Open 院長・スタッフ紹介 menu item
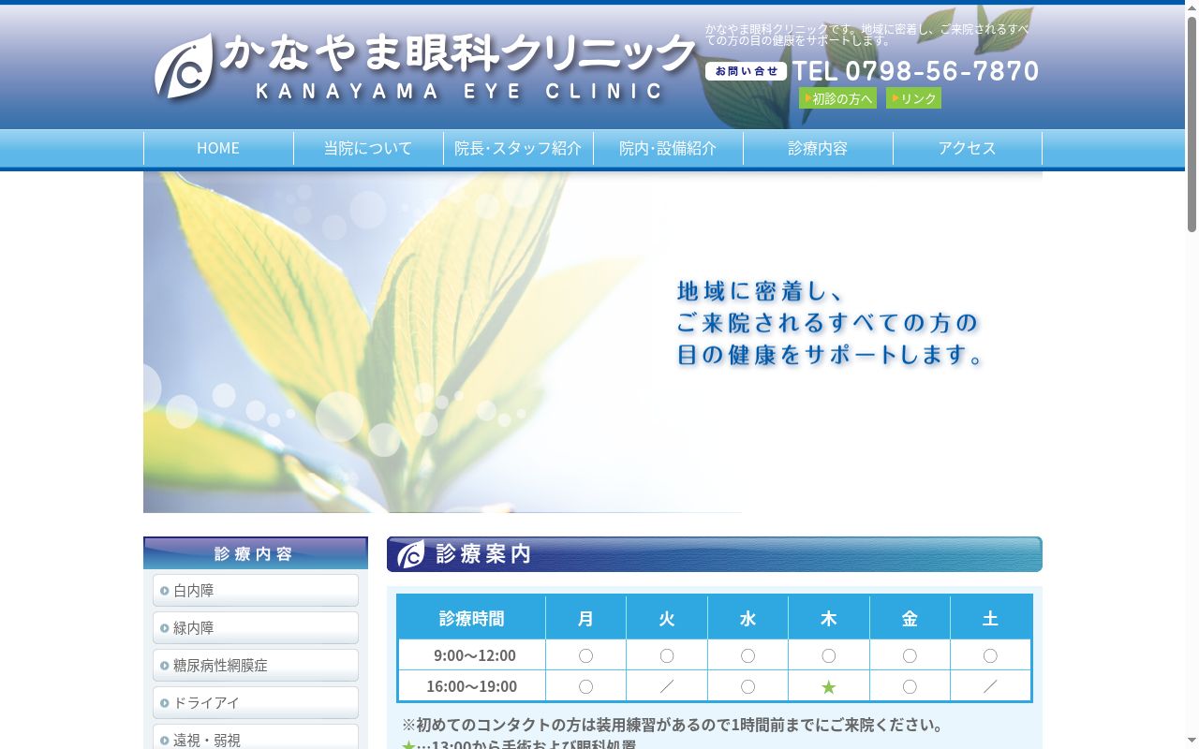 click(x=518, y=148)
